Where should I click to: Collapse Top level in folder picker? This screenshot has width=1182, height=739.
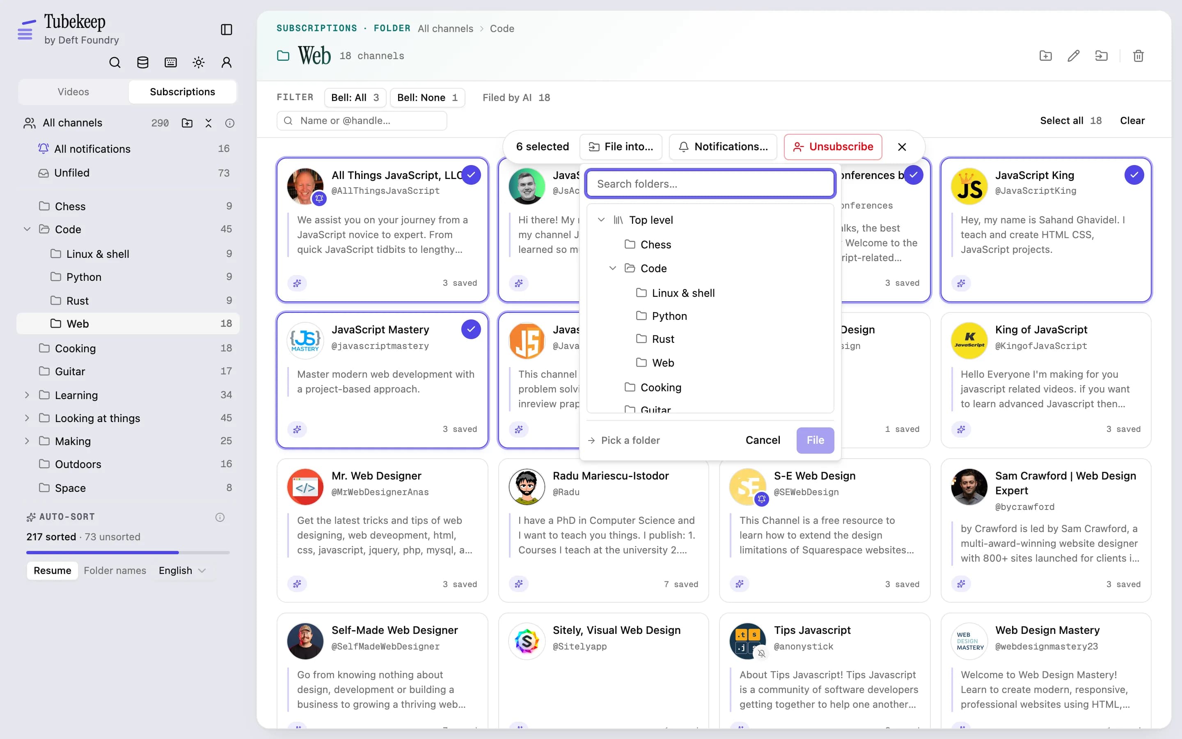click(601, 220)
